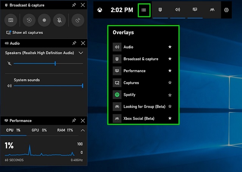Click the Xbox logo on Game Bar

pyautogui.click(x=100, y=10)
